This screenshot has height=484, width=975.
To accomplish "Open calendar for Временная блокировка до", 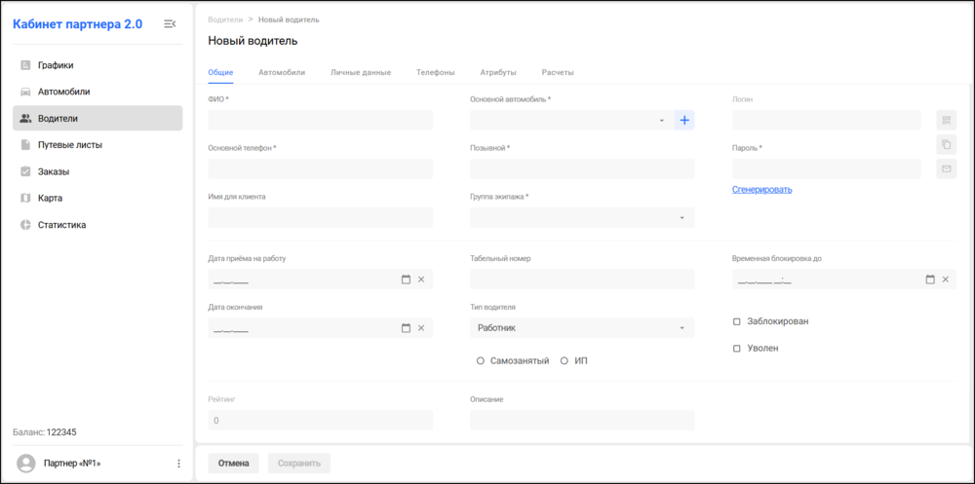I will [930, 279].
